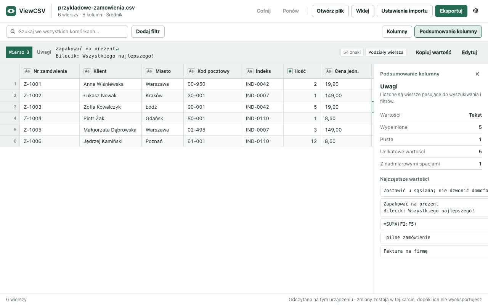Select cell 61-001
The height and width of the screenshot is (305, 488).
coord(213,141)
